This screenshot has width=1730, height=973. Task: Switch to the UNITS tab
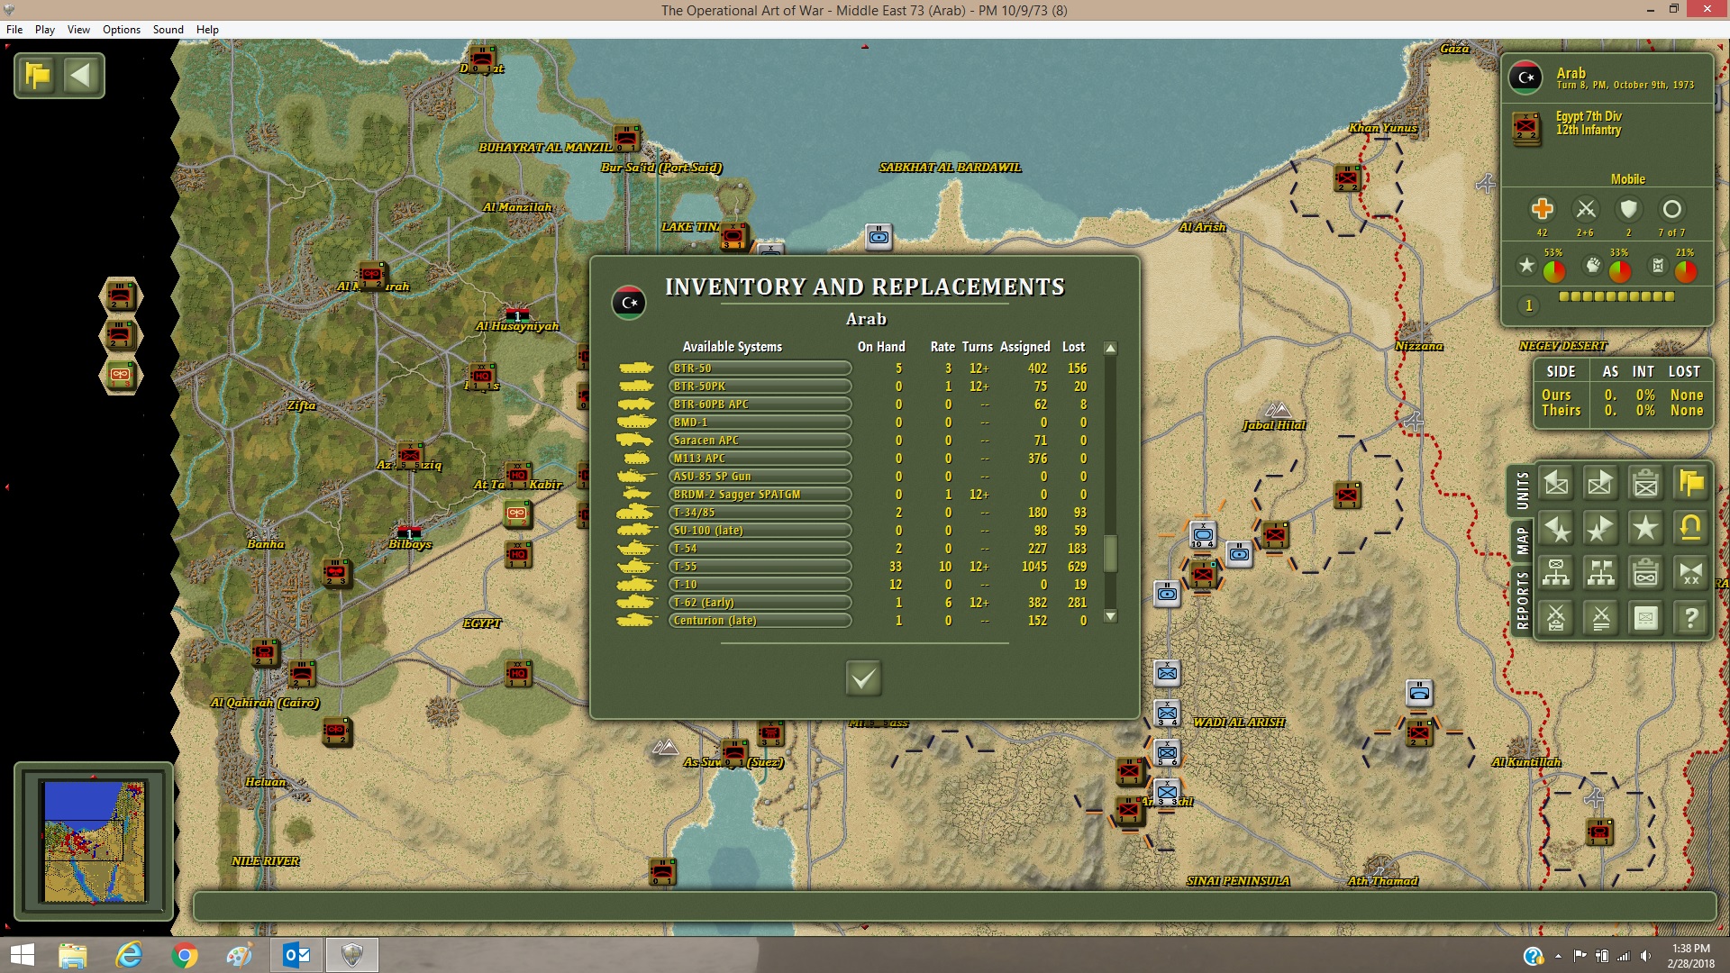tap(1522, 491)
